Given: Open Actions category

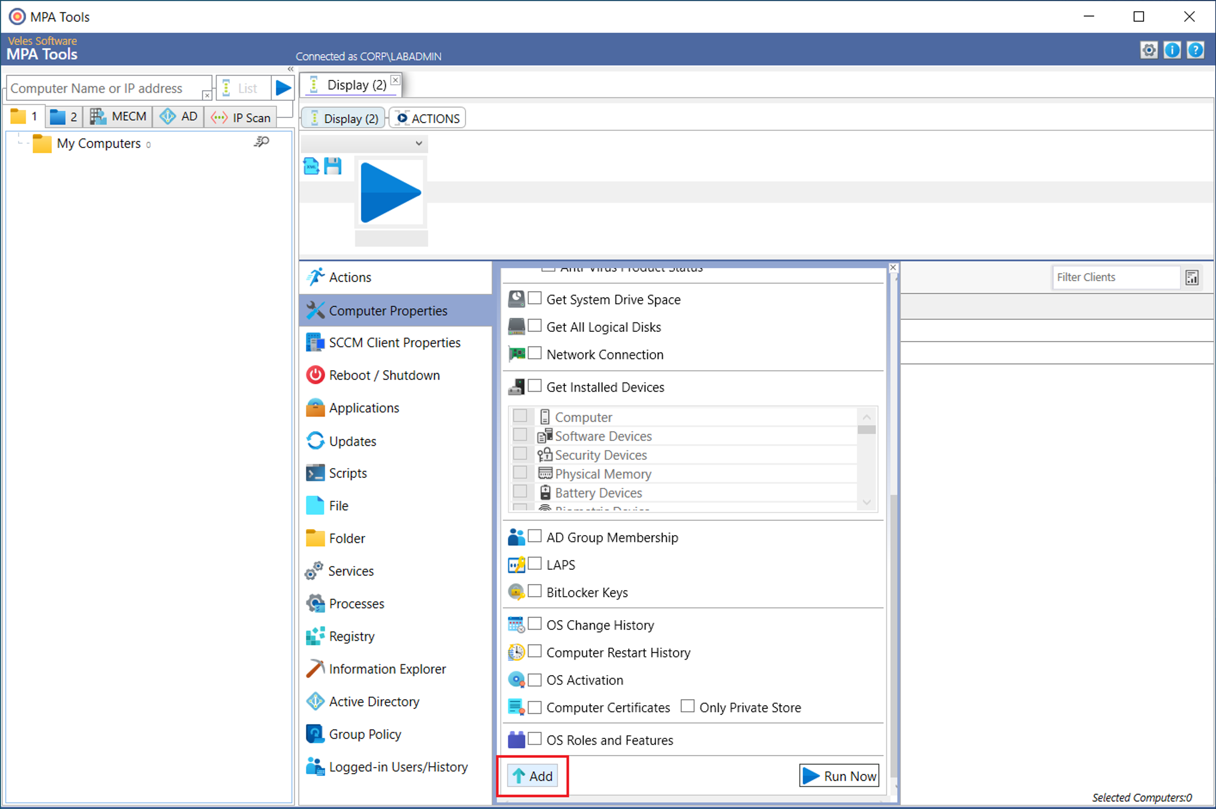Looking at the screenshot, I should [395, 277].
